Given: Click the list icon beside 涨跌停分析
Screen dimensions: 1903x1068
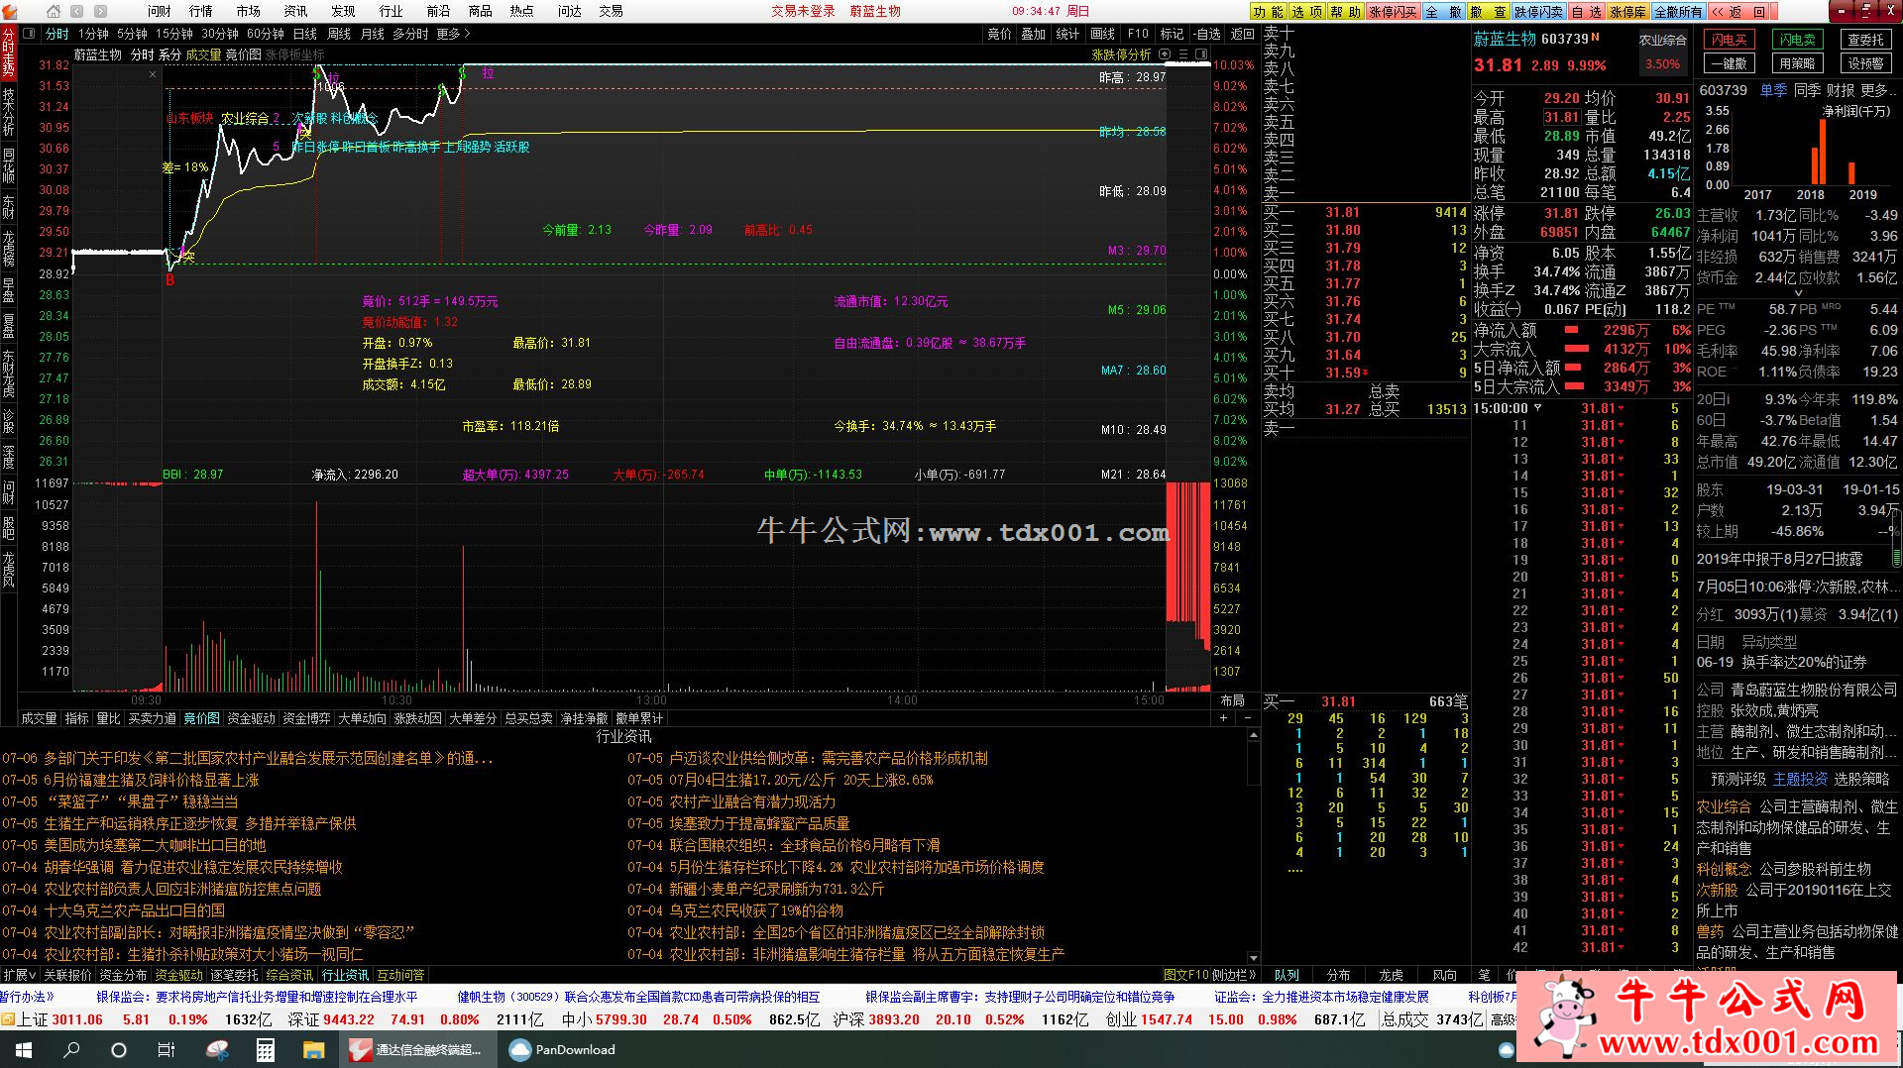Looking at the screenshot, I should (x=1182, y=54).
